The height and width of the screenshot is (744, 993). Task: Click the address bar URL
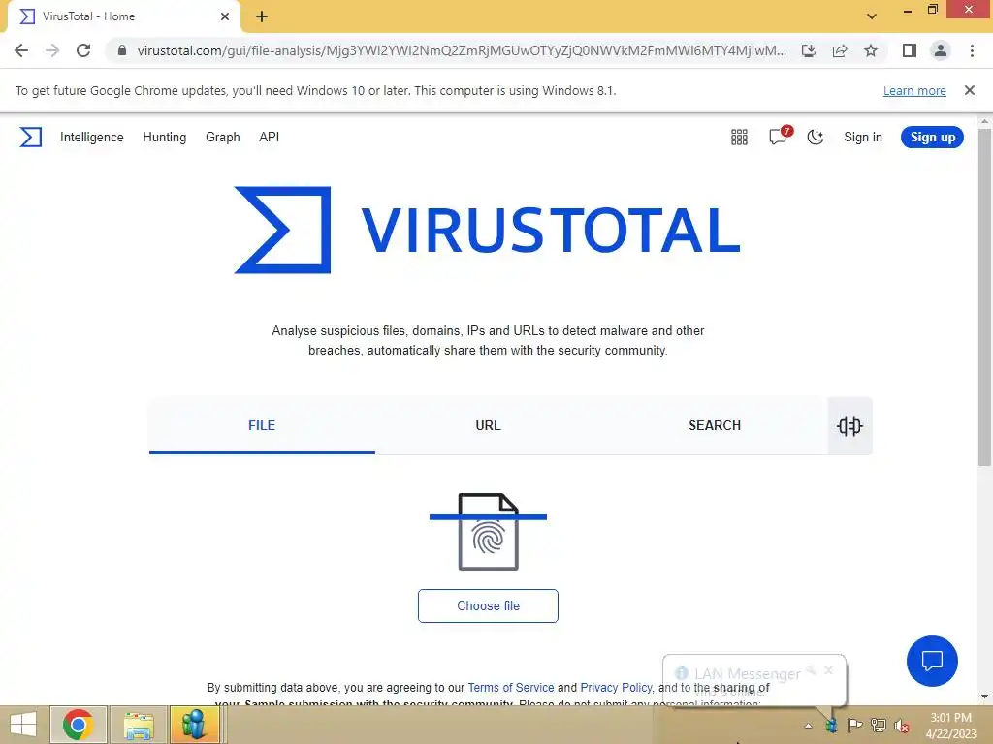click(x=462, y=50)
